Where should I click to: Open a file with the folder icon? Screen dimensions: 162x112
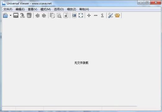click(x=6, y=16)
